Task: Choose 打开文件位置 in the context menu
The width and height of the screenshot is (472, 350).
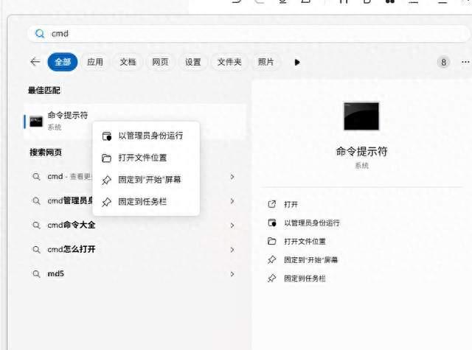Action: 146,158
